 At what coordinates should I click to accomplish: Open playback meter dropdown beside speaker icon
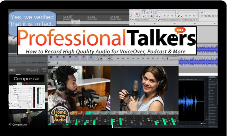pyautogui.click(x=160, y=16)
